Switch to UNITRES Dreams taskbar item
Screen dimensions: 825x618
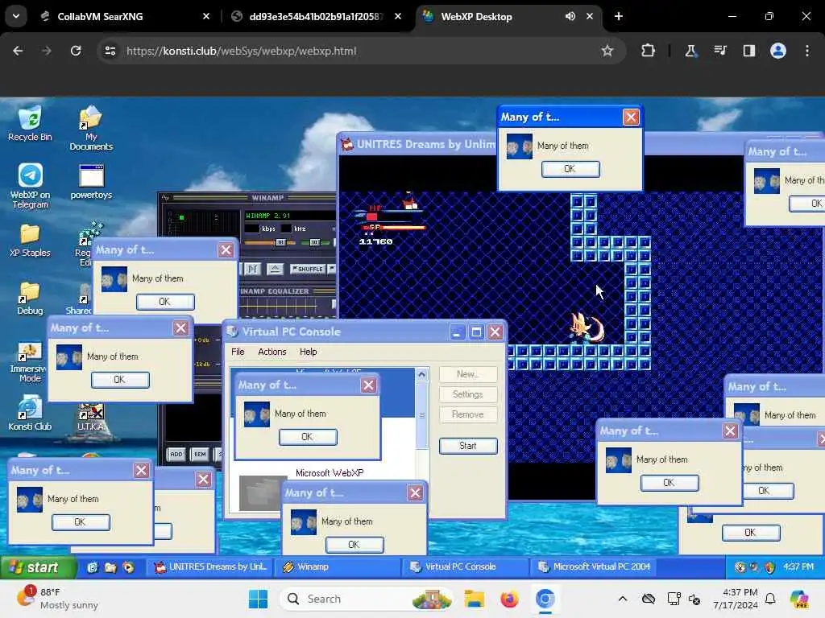coord(210,567)
